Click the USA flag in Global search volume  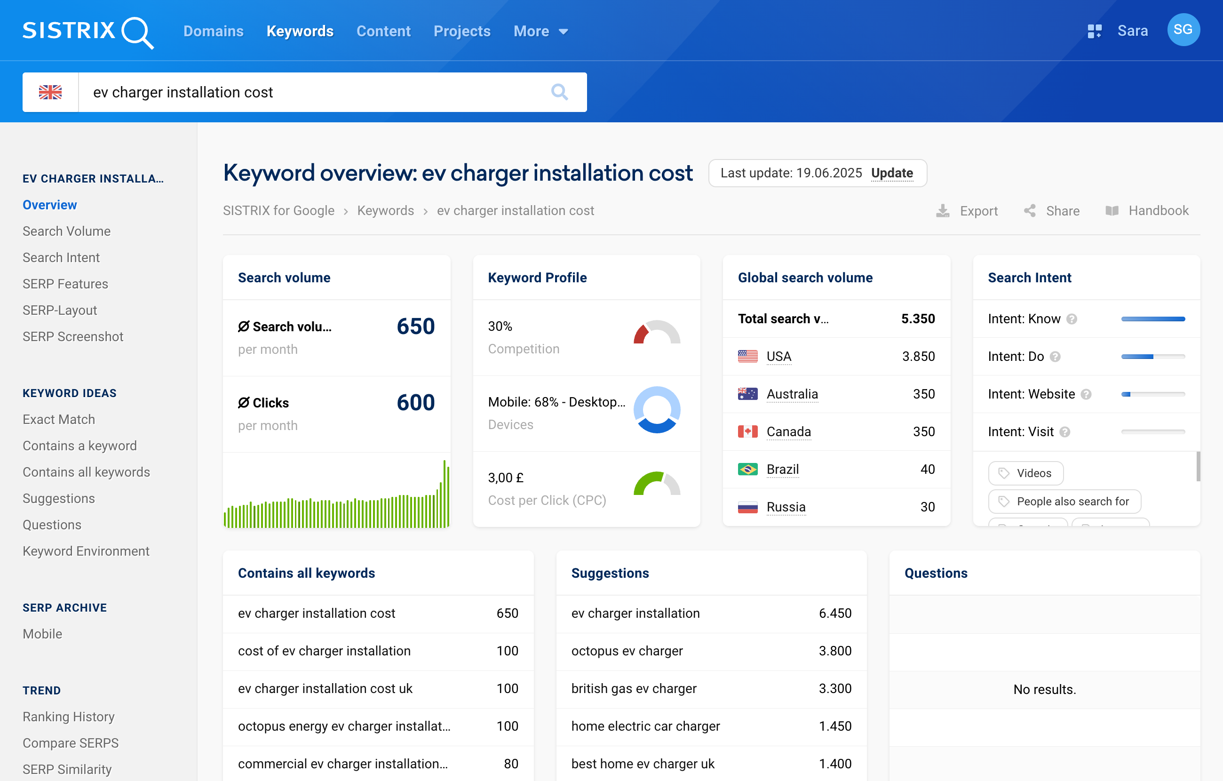point(747,356)
